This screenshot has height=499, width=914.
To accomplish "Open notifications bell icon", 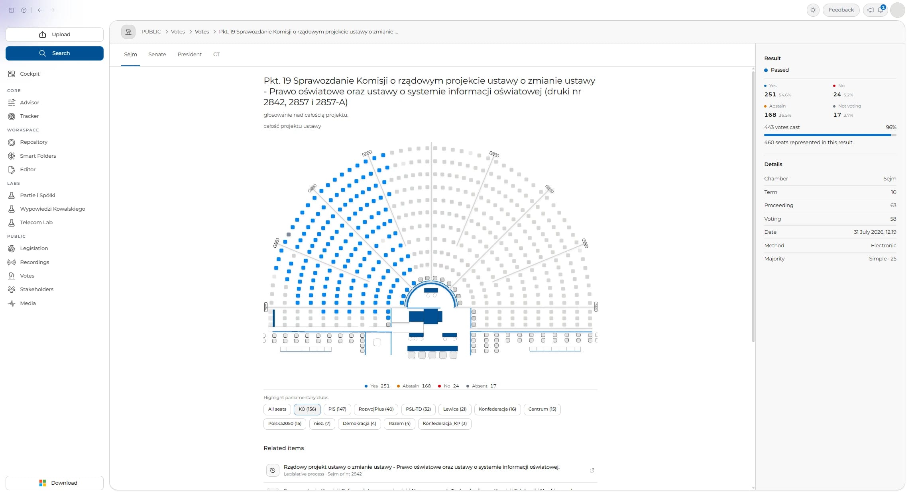I will 881,10.
